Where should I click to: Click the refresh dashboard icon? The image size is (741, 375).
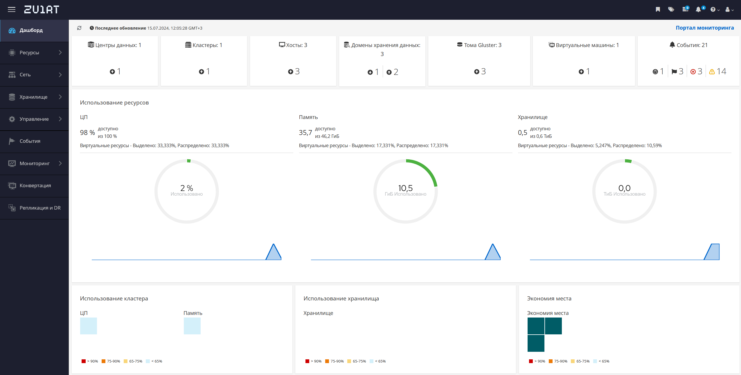[x=79, y=28]
